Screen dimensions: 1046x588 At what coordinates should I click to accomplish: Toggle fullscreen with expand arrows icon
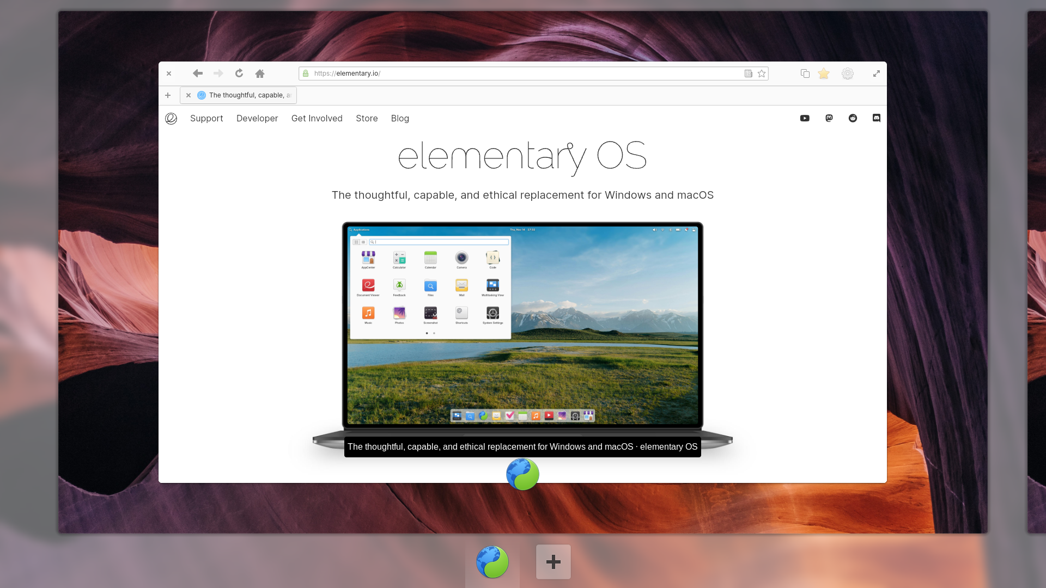(877, 73)
